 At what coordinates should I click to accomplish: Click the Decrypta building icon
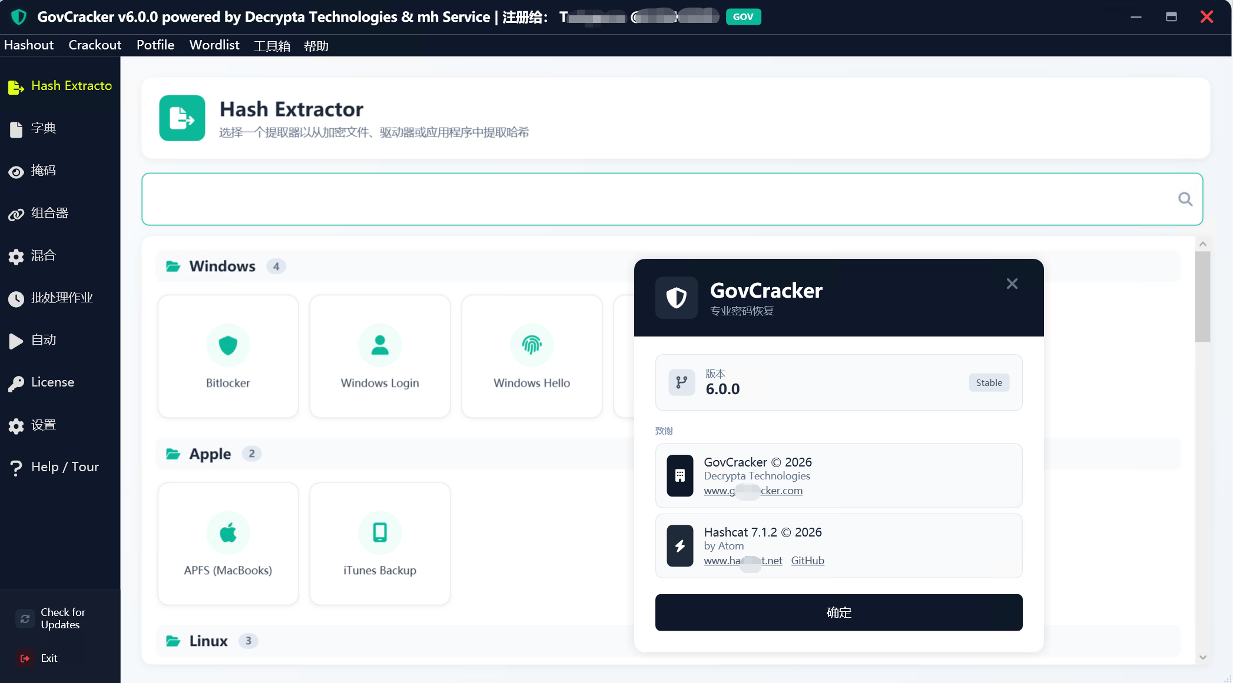click(680, 476)
